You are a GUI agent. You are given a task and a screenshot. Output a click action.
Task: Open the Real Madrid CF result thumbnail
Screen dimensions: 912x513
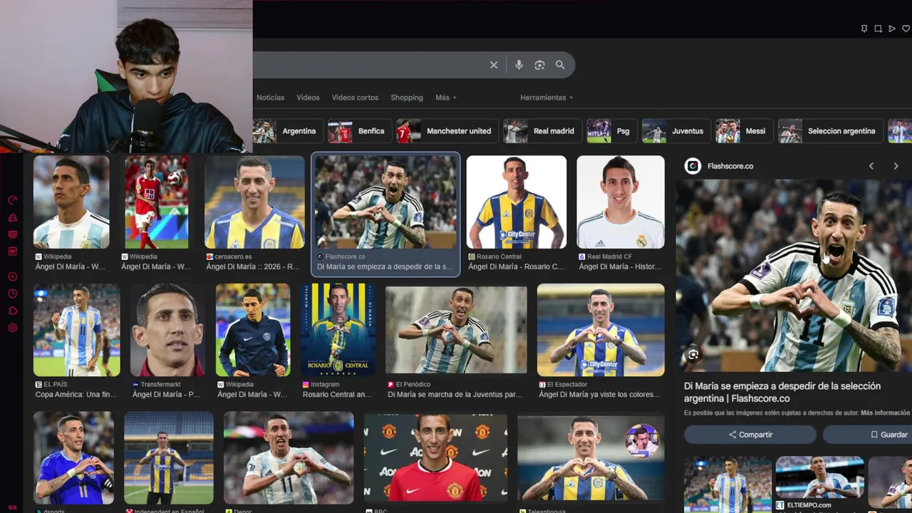point(621,202)
